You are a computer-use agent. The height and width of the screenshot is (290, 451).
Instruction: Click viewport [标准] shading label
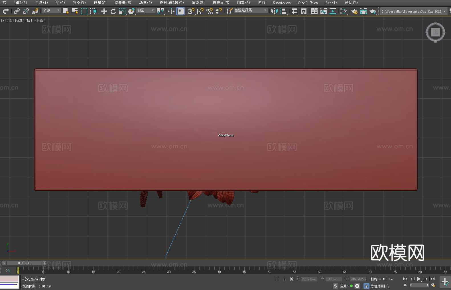click(x=19, y=21)
